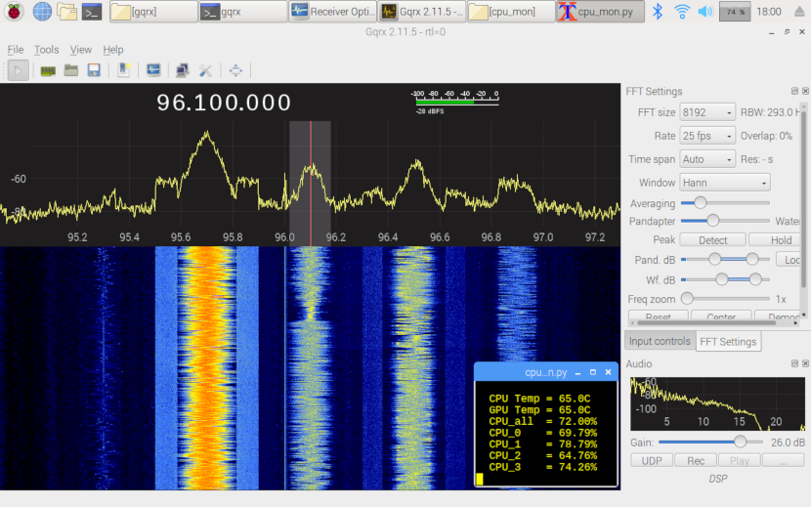Screen dimensions: 811x507
Task: Click the CPU usage 74% monitor
Action: (735, 12)
